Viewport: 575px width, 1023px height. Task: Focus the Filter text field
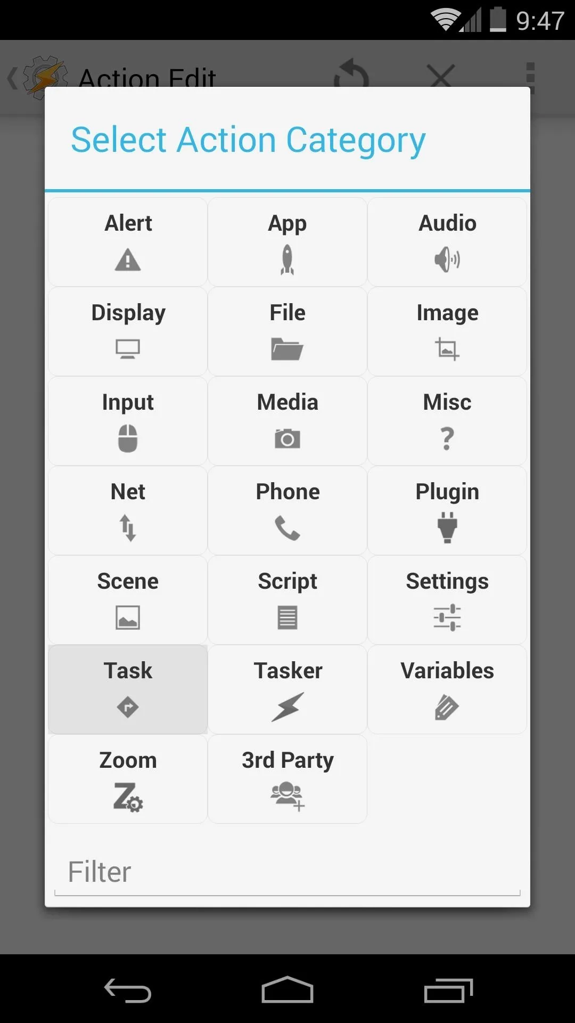coord(287,873)
